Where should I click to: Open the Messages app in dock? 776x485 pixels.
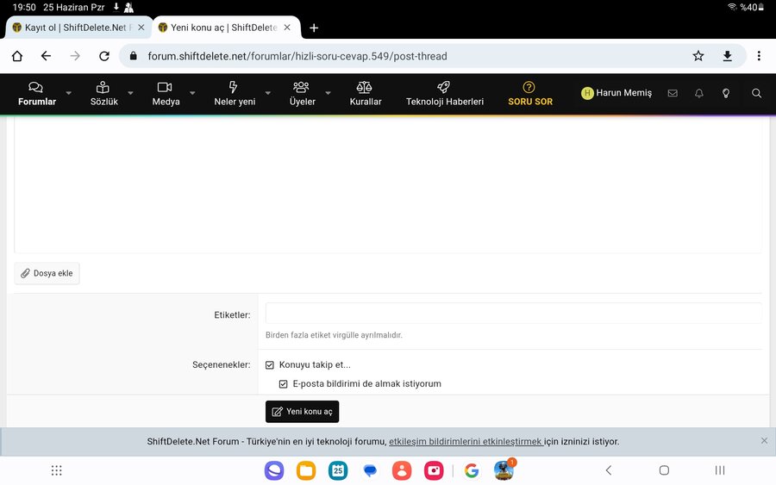[x=370, y=470]
